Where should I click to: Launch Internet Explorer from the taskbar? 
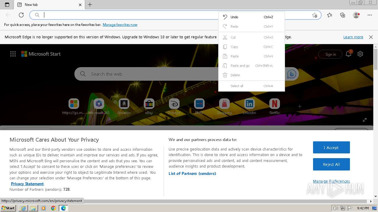click(23, 208)
